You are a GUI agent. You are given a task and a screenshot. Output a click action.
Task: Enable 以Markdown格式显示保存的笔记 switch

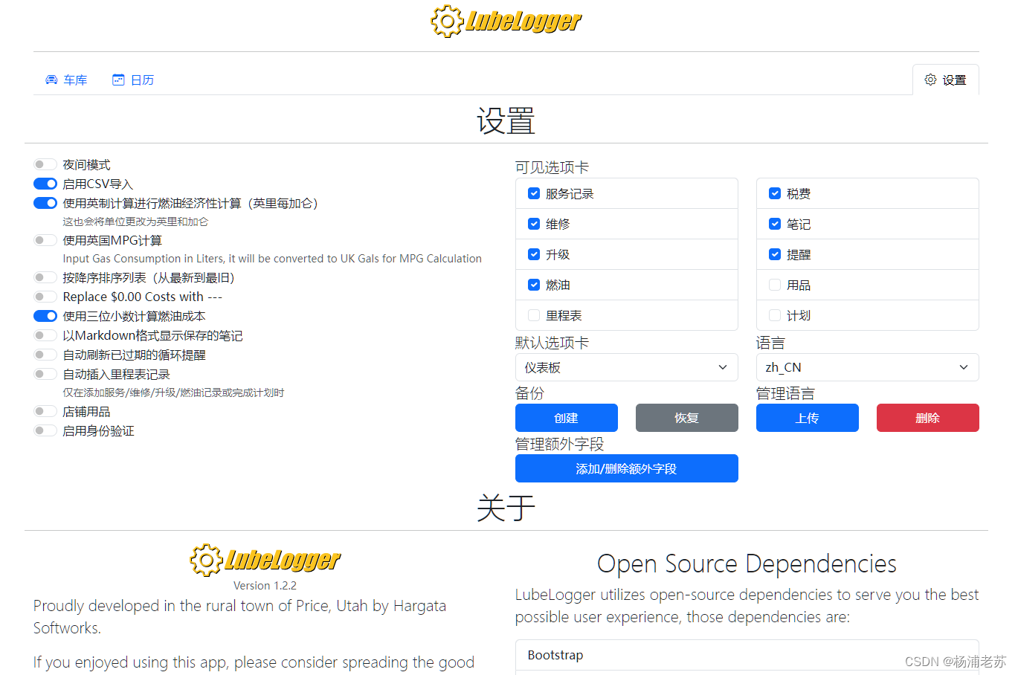45,335
